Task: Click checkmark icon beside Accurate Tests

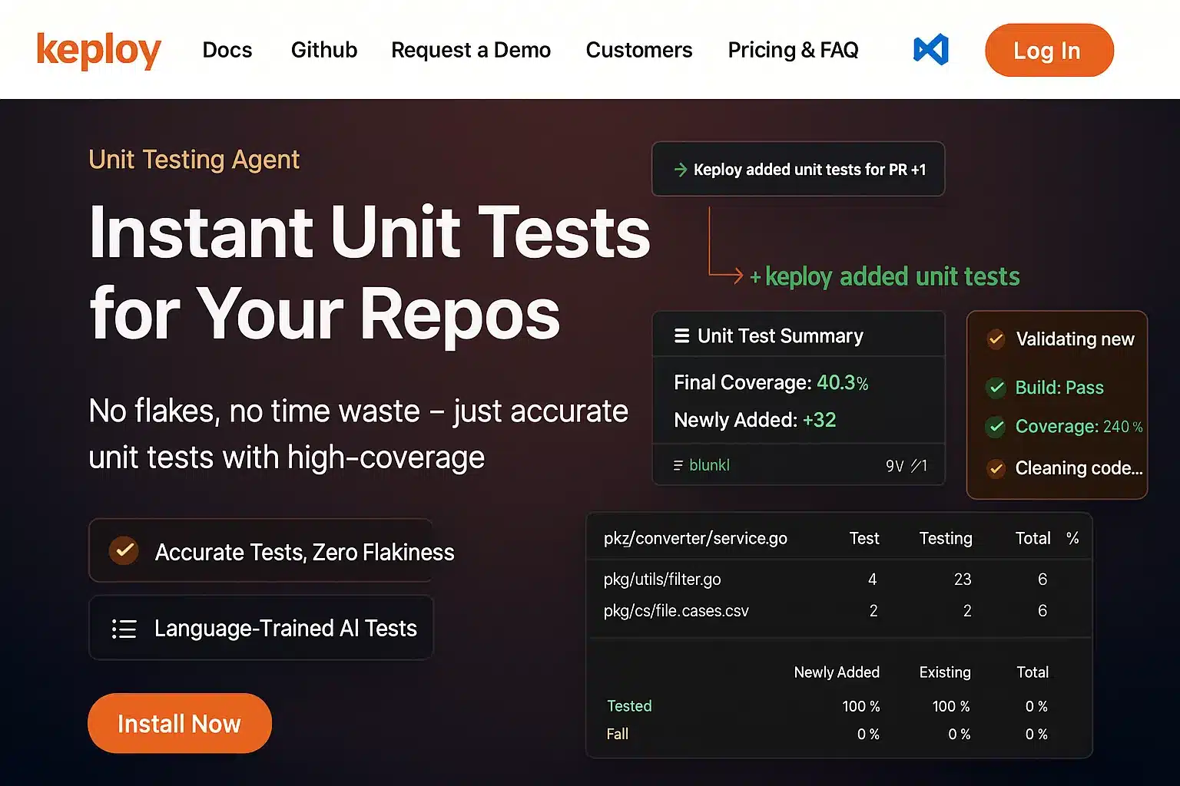Action: pyautogui.click(x=123, y=550)
